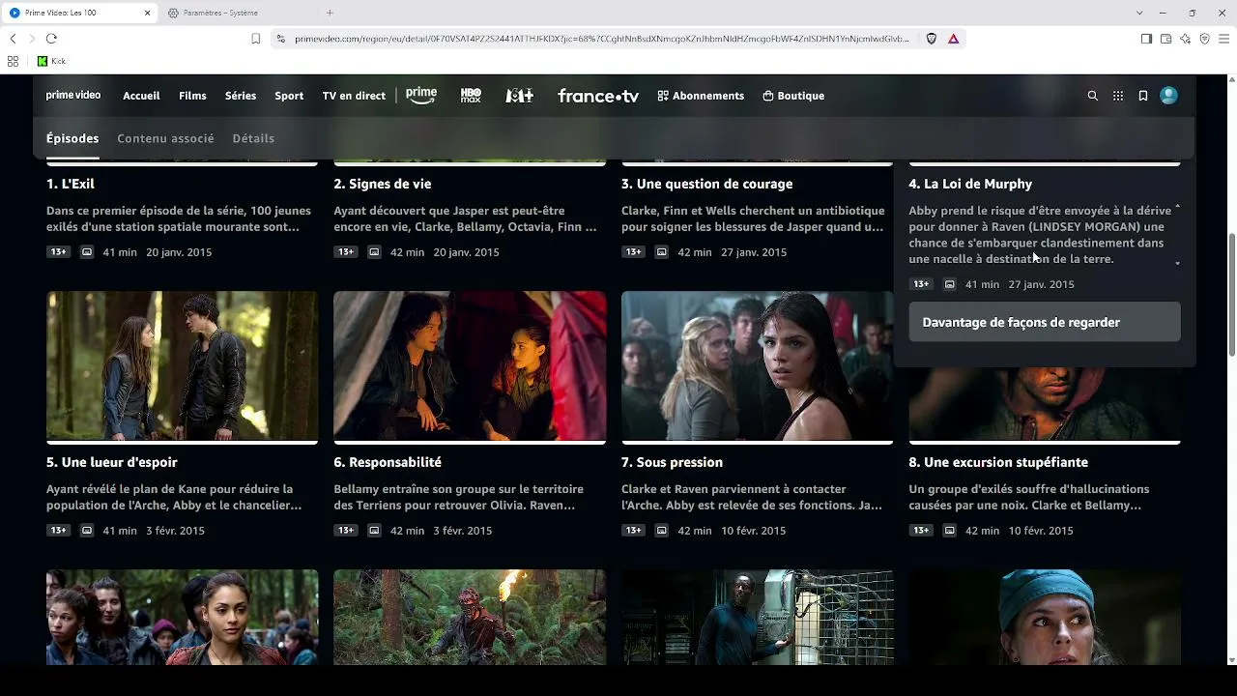Click Davantage de façons de regarder button

click(1045, 322)
